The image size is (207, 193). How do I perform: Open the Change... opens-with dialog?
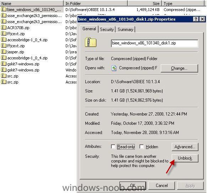pos(179,68)
